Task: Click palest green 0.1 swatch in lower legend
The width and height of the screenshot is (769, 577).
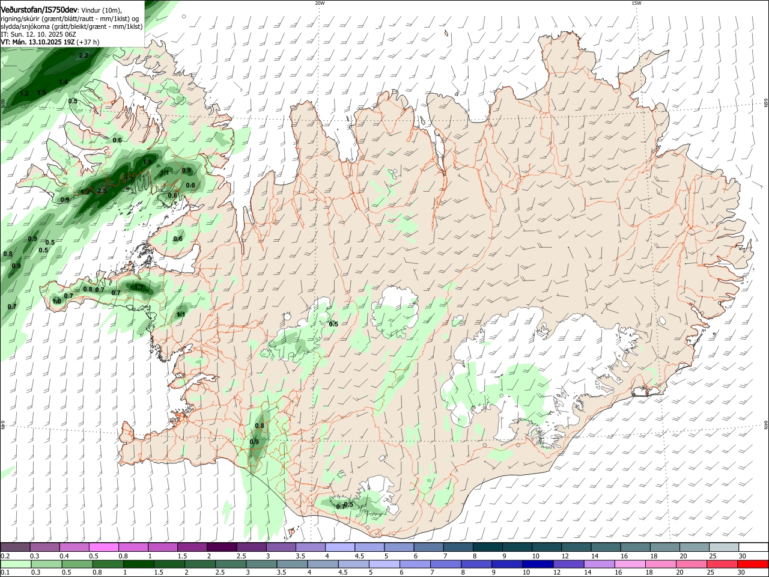Action: point(16,564)
